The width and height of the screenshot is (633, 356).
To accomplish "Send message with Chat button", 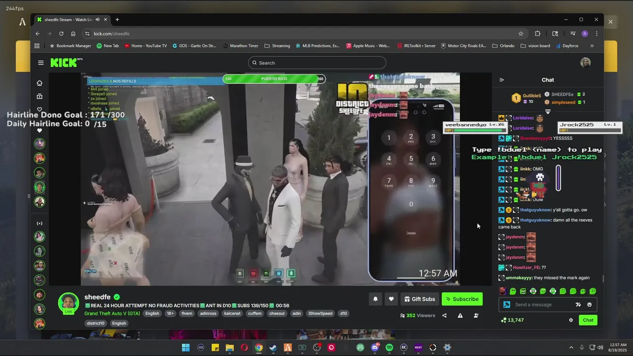I will 588,320.
